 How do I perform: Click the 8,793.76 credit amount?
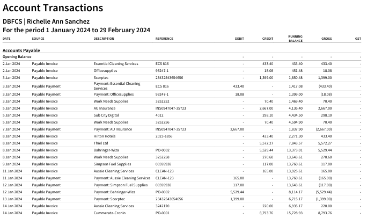tap(266, 213)
